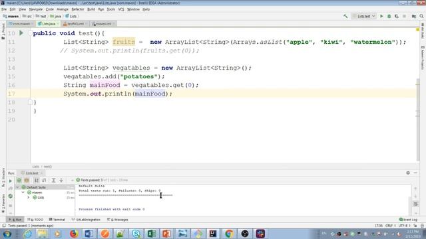This screenshot has height=239, width=426.
Task: Open the Build menu
Action: pos(91,9)
